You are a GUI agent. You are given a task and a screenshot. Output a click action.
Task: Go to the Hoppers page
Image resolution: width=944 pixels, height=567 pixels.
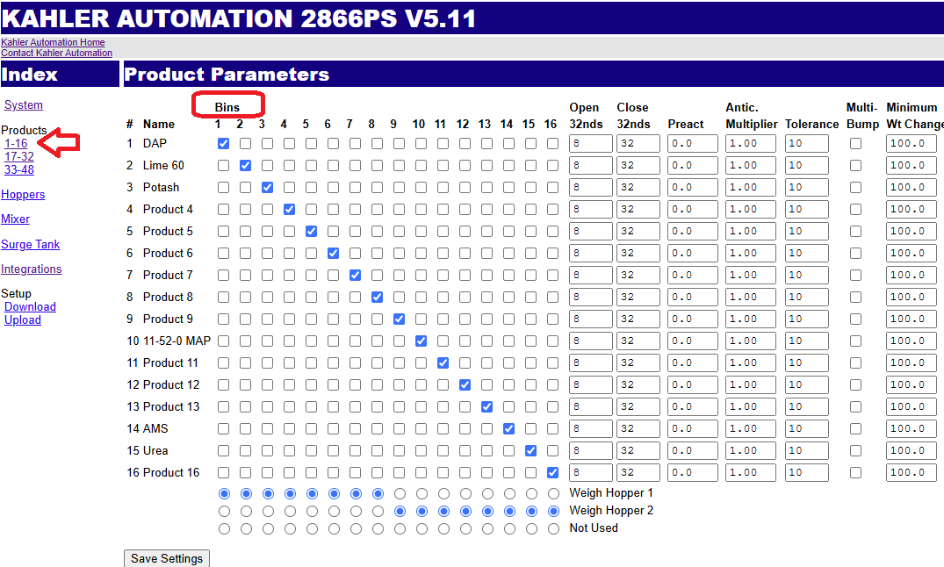[x=23, y=195]
